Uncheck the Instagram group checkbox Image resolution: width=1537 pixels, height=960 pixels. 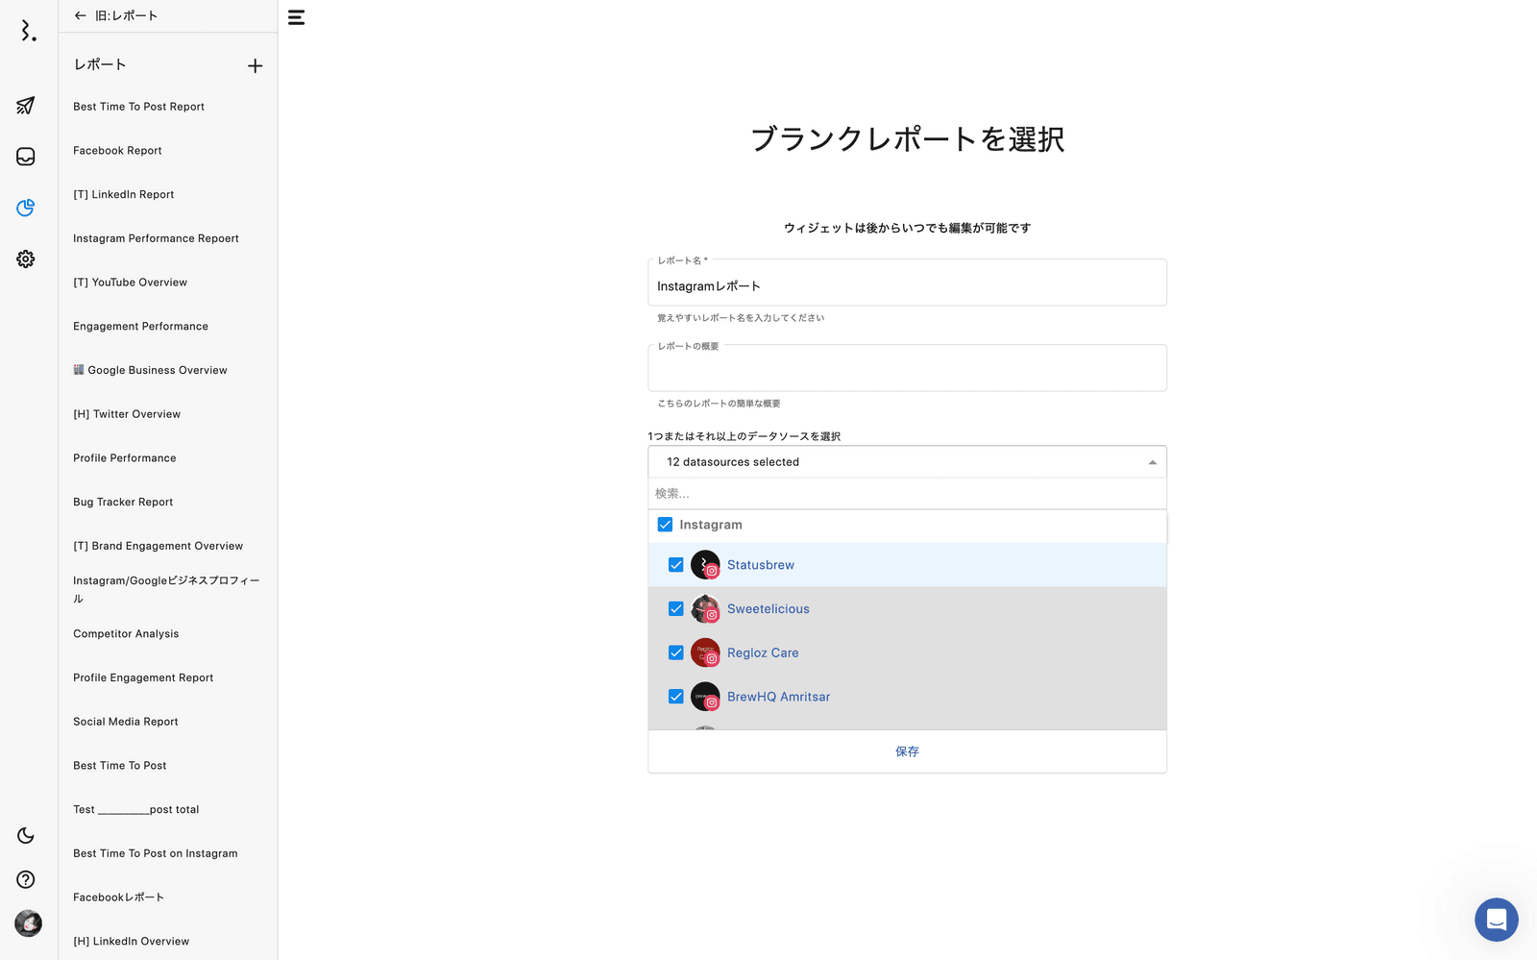click(x=665, y=525)
